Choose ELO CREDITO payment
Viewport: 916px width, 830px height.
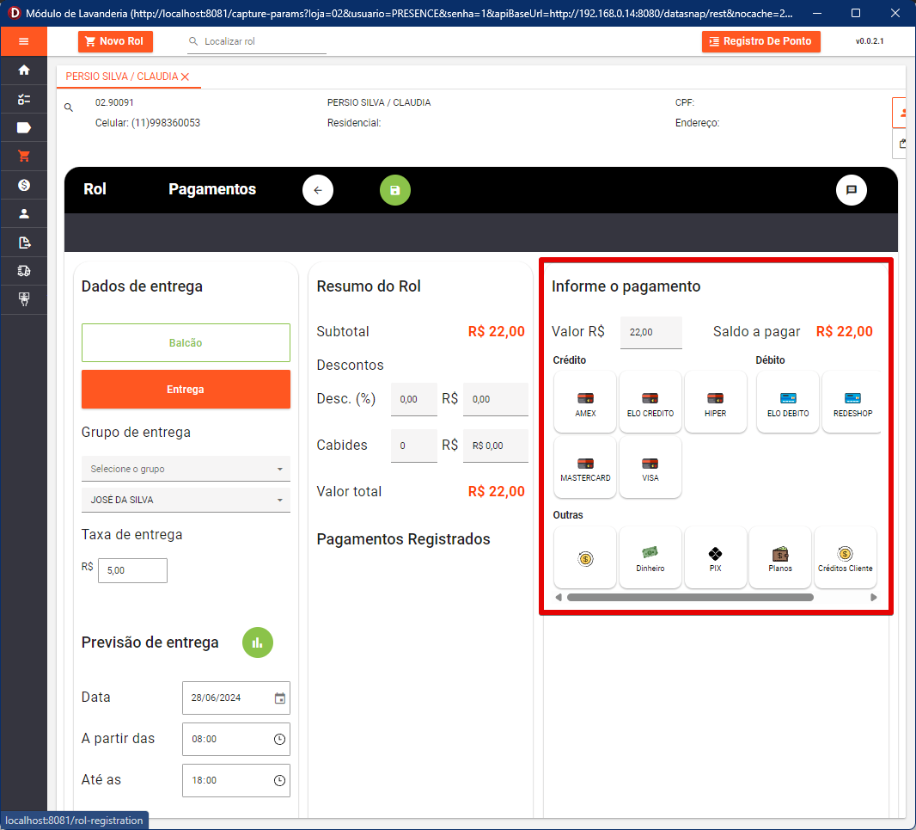[x=650, y=403]
